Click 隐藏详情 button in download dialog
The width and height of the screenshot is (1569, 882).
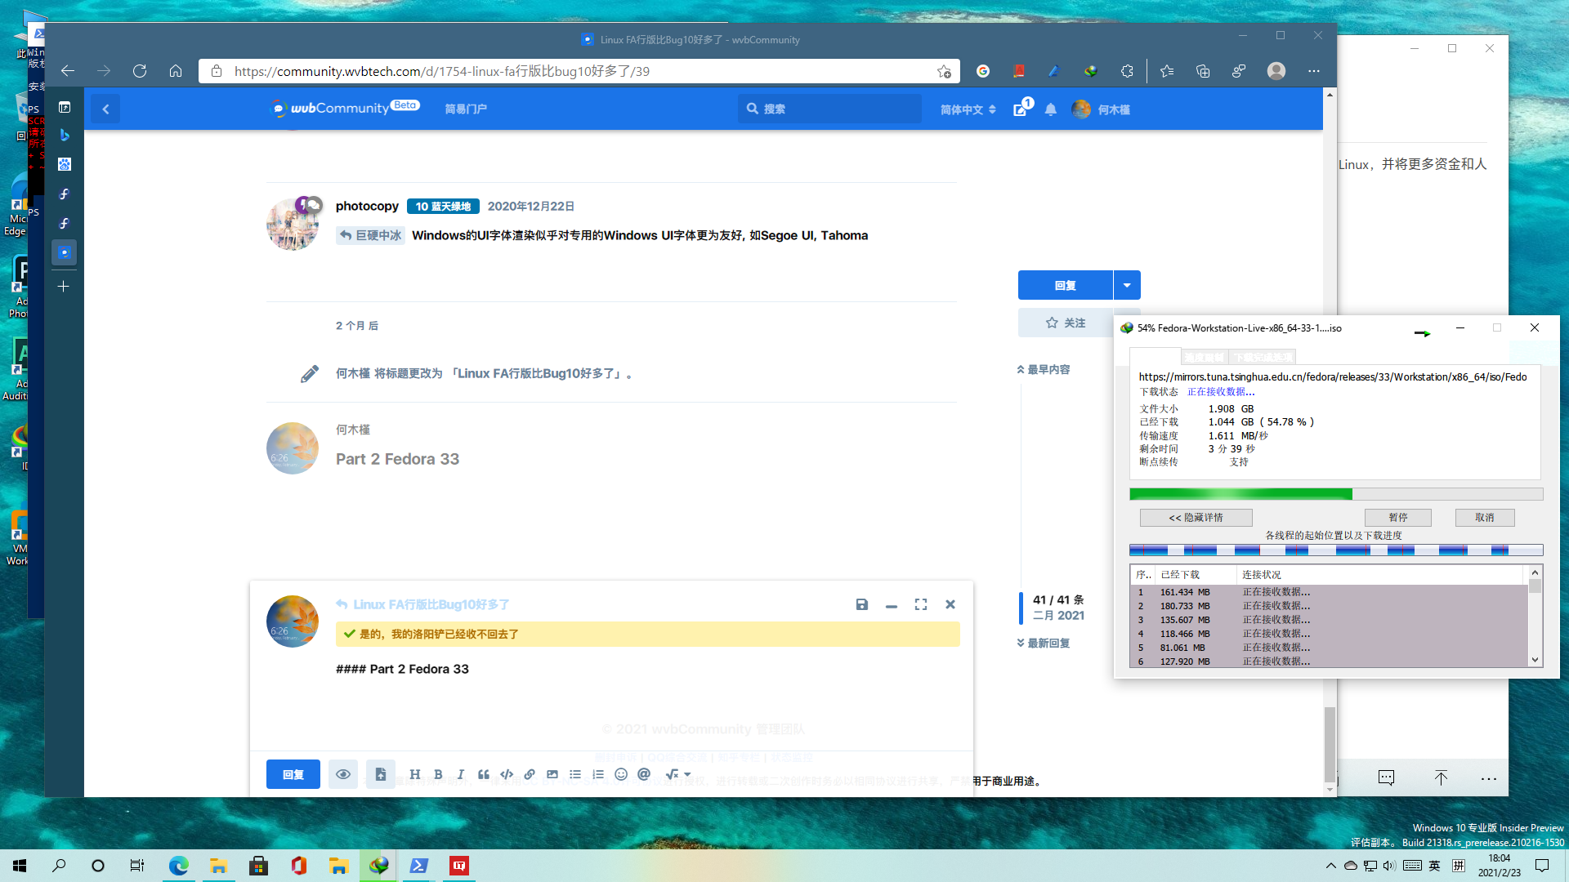click(x=1196, y=518)
